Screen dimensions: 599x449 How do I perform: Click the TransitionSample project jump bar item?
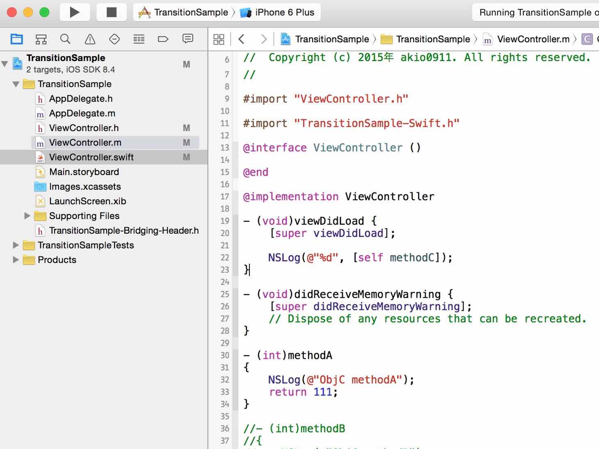coord(325,39)
